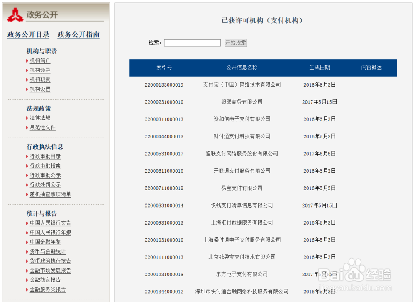Click the 检索 search input field

[193, 43]
